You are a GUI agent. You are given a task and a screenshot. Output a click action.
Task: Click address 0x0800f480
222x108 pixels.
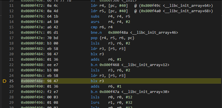tap(32, 43)
